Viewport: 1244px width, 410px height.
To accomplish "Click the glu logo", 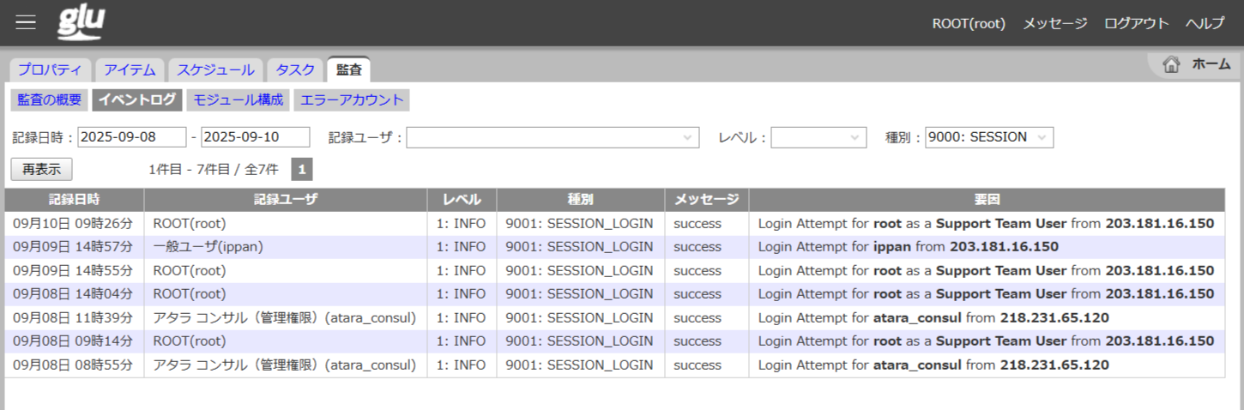I will (82, 22).
